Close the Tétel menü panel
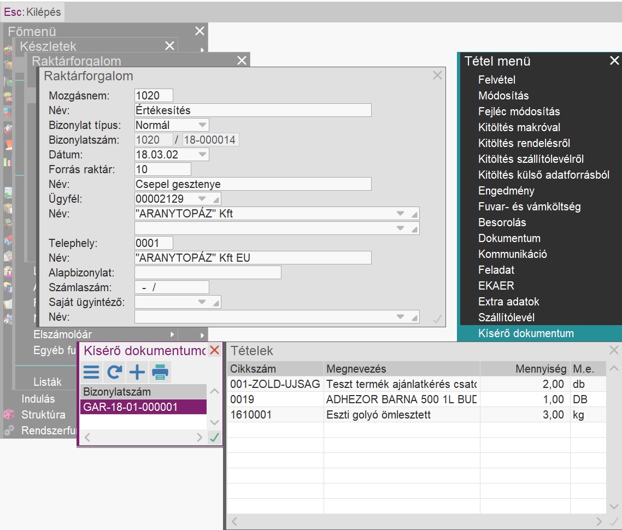Viewport: 622px width, 530px height. tap(614, 61)
